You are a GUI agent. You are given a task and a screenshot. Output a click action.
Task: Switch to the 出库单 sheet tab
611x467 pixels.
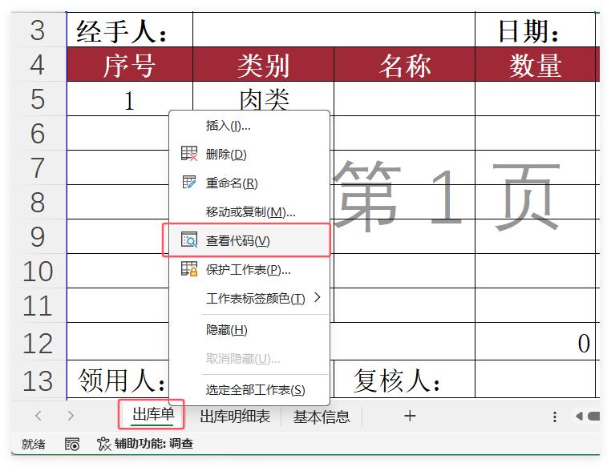coord(152,414)
